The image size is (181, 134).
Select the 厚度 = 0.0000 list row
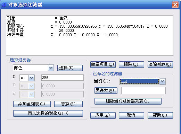(x=90, y=22)
